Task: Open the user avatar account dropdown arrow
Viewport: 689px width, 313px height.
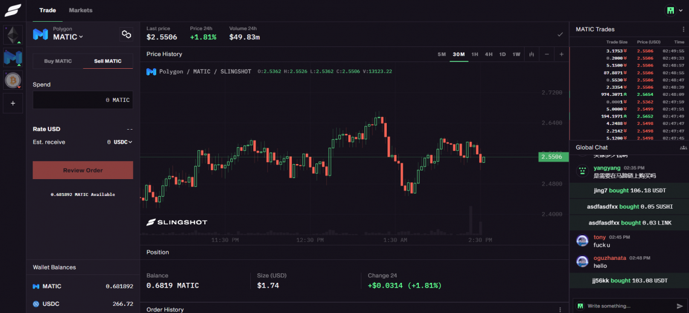Action: 681,10
